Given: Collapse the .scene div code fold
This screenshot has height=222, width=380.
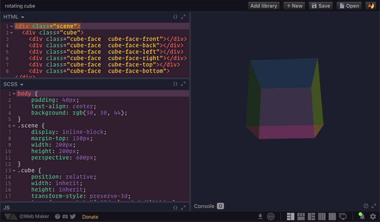Looking at the screenshot, I should 11,26.
